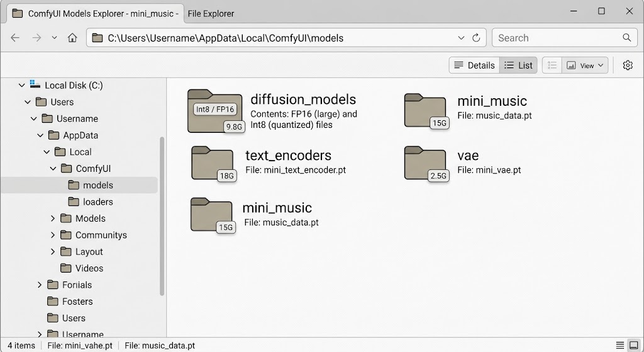Viewport: 644px width, 352px height.
Task: Go back with the left arrow
Action: tap(15, 38)
